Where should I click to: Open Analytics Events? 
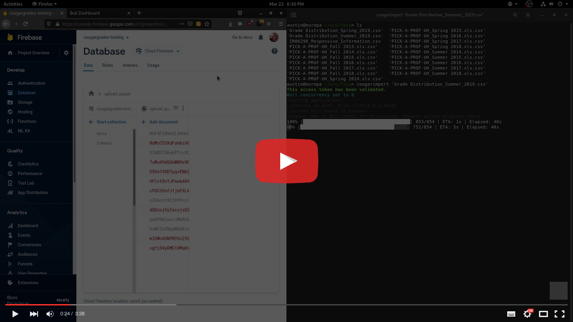(24, 235)
